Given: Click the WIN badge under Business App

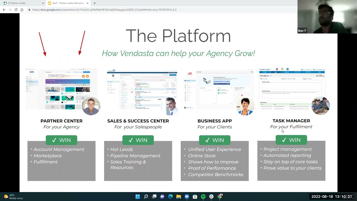Looking at the screenshot, I should 215,140.
